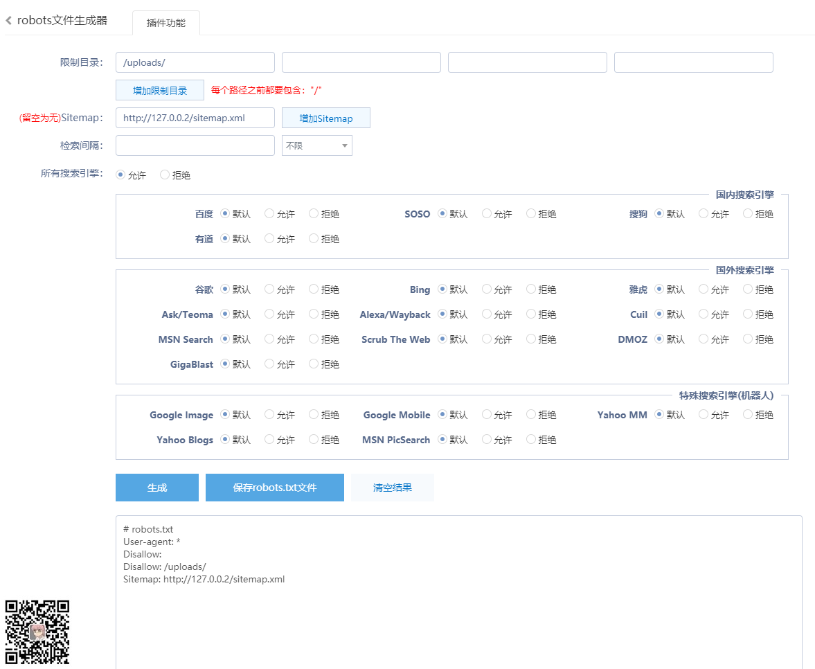Set 谷歌 to 允许

coord(269,289)
